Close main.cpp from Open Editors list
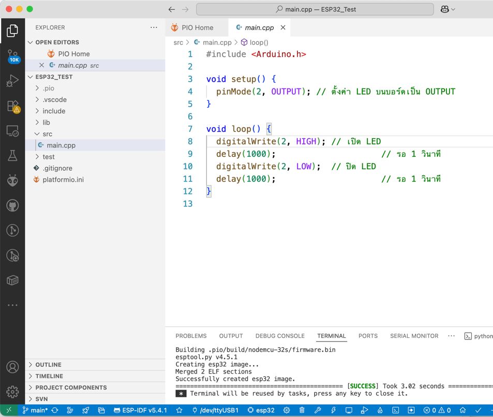The image size is (493, 417). pos(41,65)
